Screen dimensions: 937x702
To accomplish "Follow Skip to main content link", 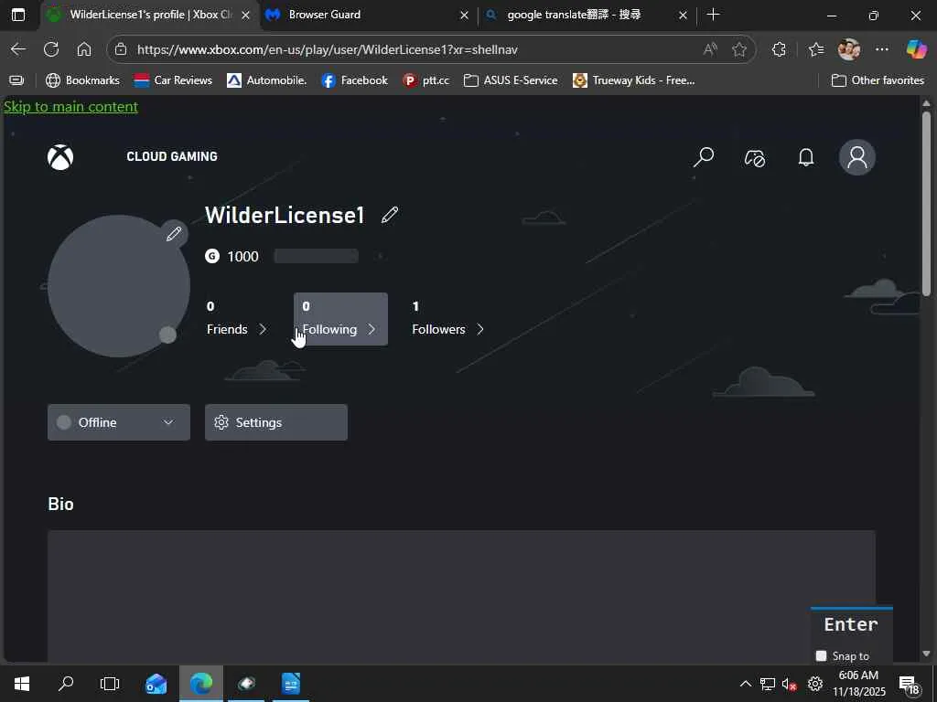I will (x=70, y=107).
